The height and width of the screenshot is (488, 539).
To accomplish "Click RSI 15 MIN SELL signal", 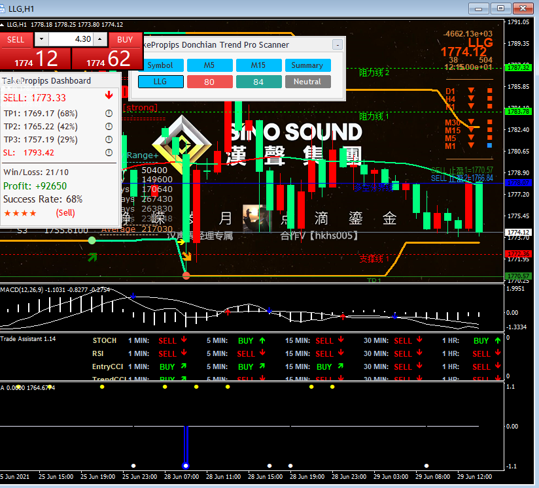I will click(324, 353).
